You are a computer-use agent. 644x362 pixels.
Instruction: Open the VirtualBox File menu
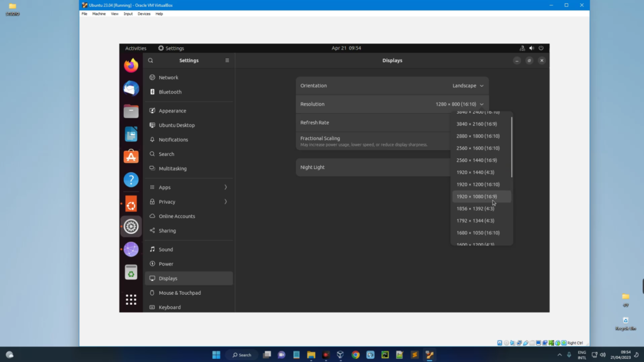click(x=84, y=14)
